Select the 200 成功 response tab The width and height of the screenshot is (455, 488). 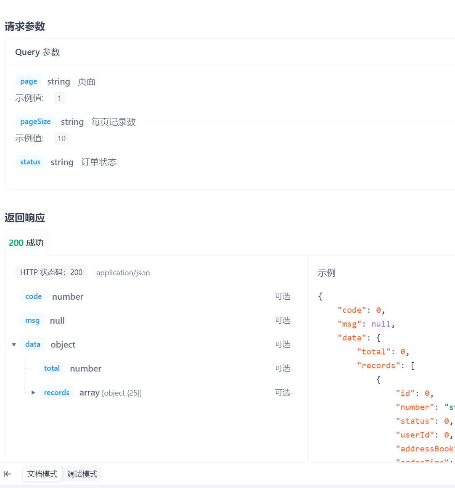click(x=26, y=243)
